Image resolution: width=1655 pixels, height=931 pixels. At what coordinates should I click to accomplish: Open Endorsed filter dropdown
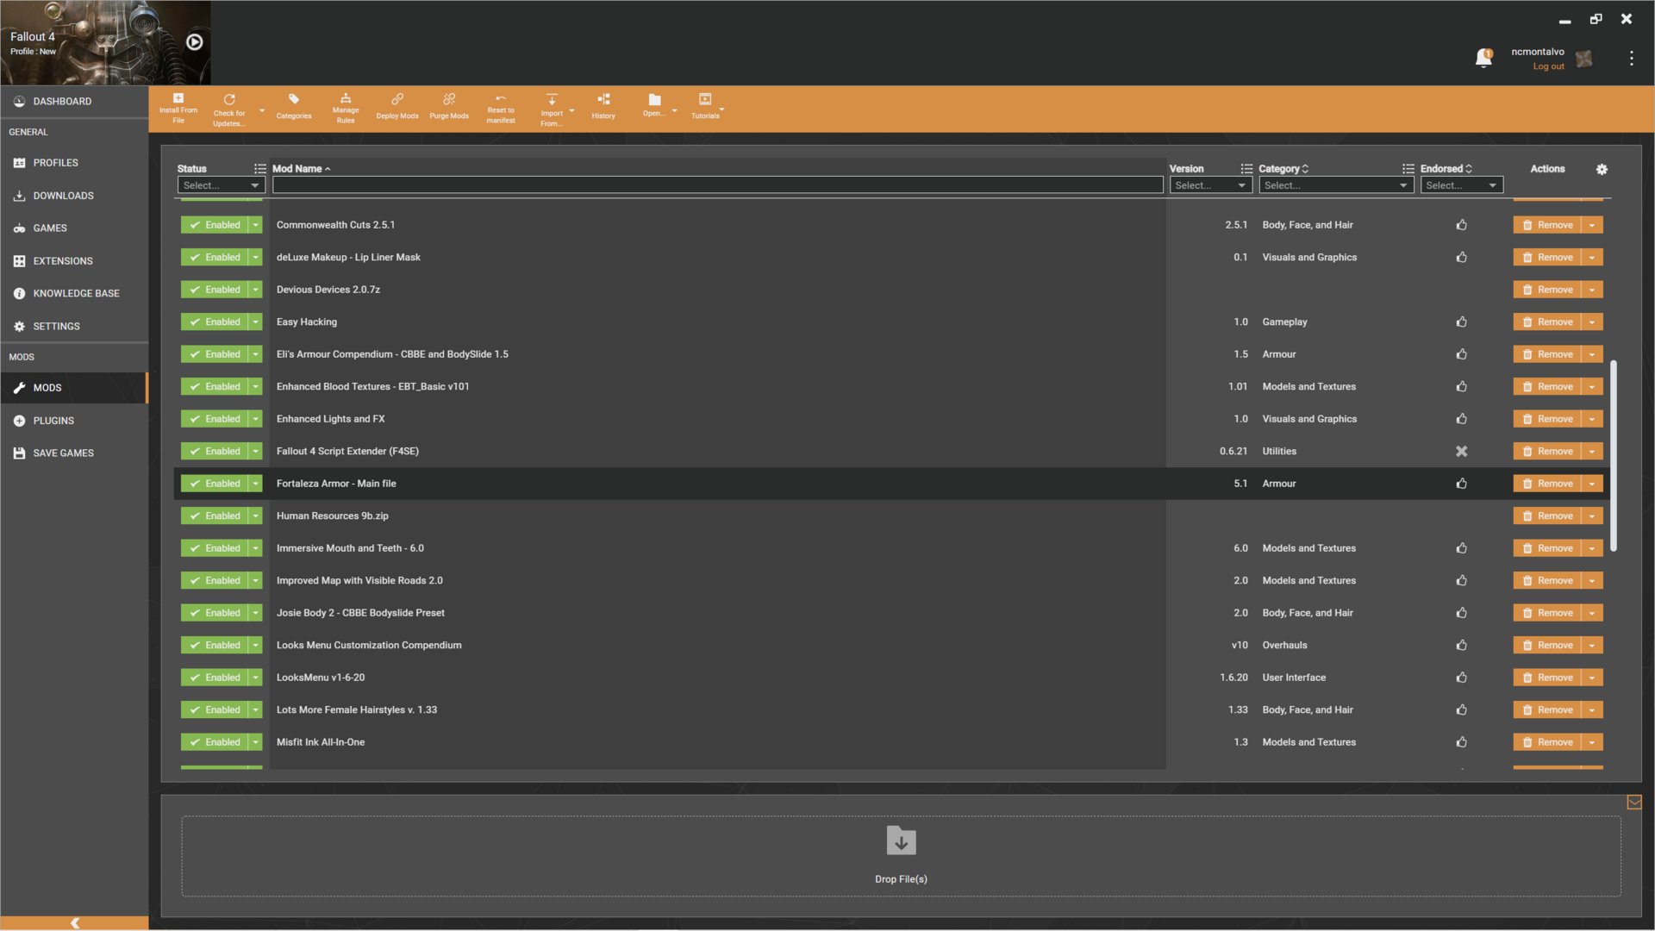pyautogui.click(x=1461, y=185)
